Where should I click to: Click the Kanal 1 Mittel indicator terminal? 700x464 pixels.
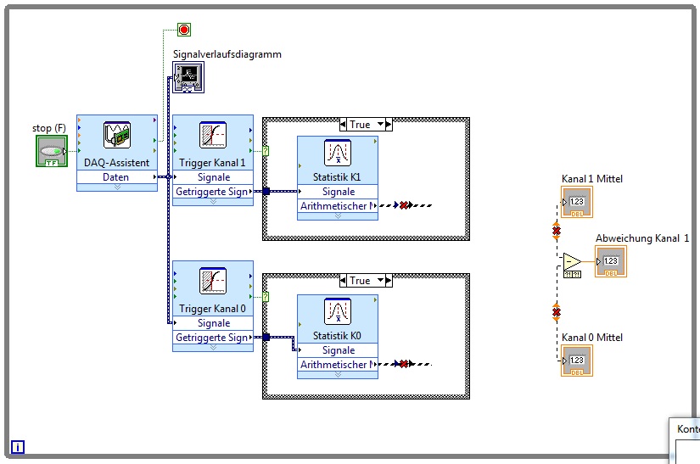click(577, 202)
